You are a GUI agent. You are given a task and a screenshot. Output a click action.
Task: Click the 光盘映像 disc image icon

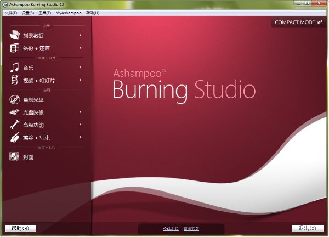tap(14, 112)
